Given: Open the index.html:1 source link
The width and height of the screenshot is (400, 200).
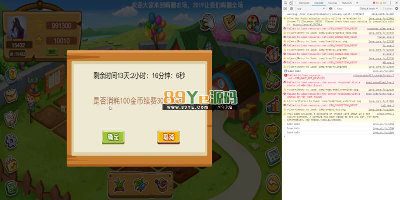Looking at the screenshot, I should pyautogui.click(x=385, y=114).
